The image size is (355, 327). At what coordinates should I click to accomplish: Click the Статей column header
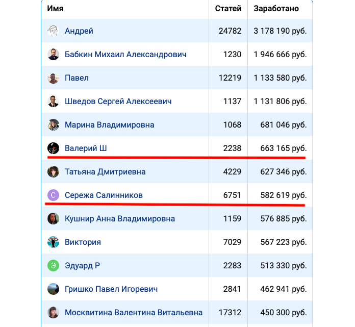pos(228,9)
